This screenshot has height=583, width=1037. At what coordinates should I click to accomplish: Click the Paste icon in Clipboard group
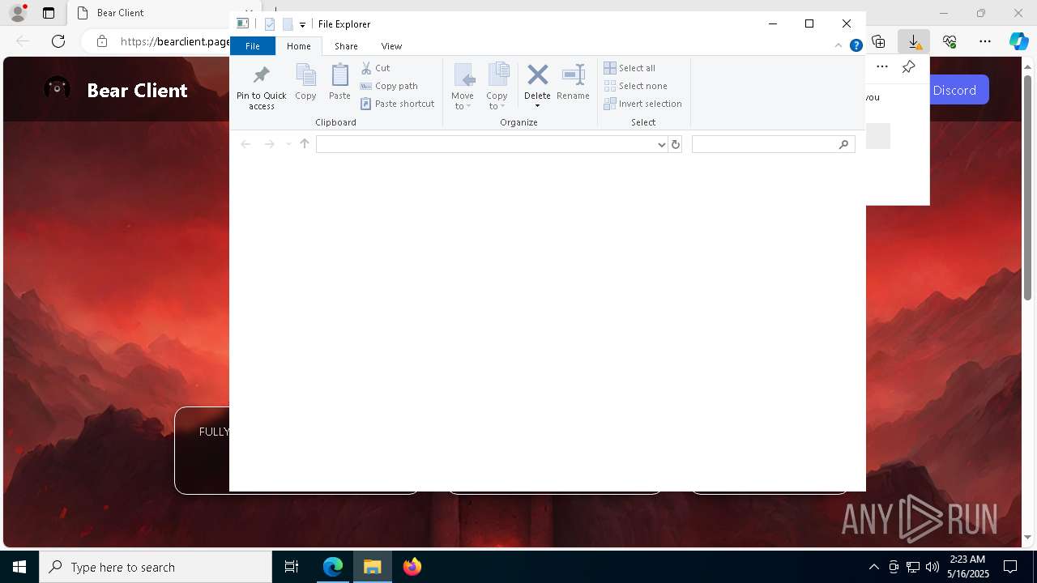(x=339, y=82)
